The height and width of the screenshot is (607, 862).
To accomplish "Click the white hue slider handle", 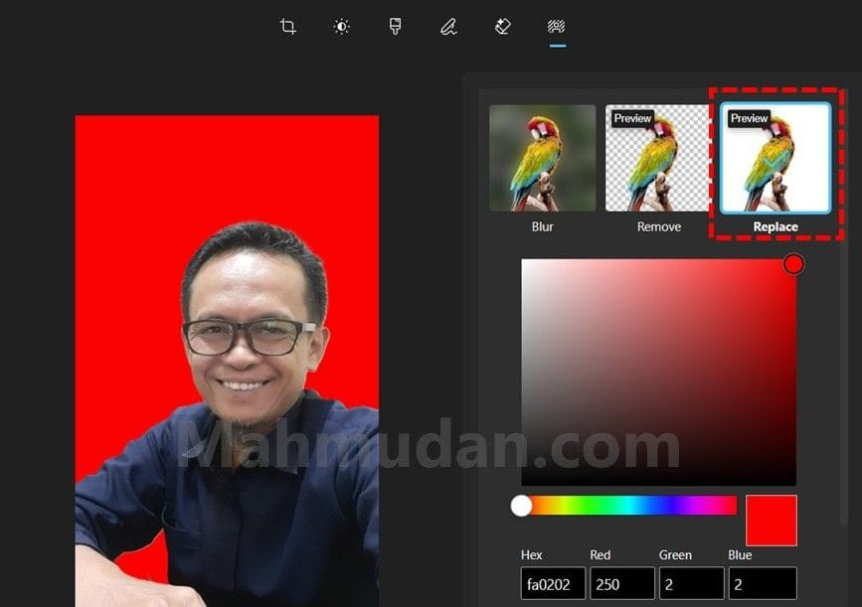I will (x=521, y=506).
